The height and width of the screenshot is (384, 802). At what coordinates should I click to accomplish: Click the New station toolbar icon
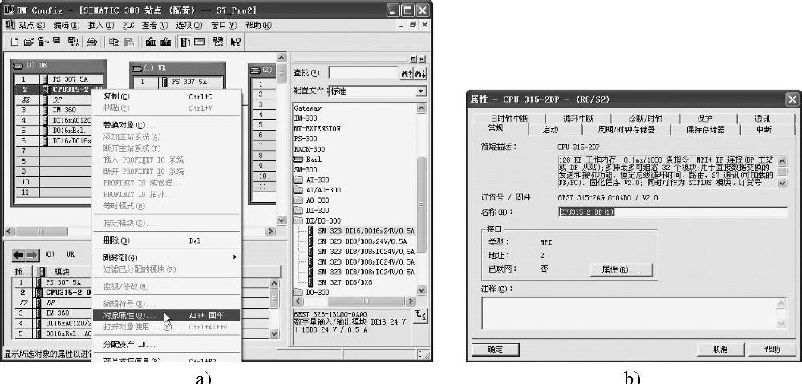(x=14, y=42)
